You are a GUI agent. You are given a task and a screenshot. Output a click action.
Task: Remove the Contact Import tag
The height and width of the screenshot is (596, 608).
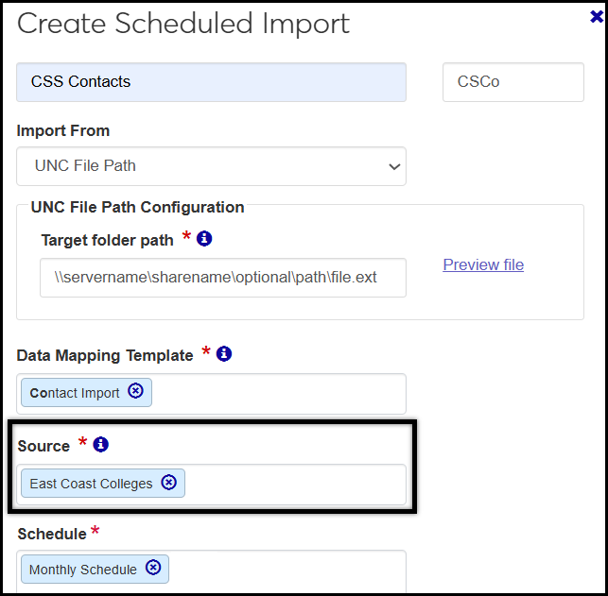pyautogui.click(x=135, y=391)
